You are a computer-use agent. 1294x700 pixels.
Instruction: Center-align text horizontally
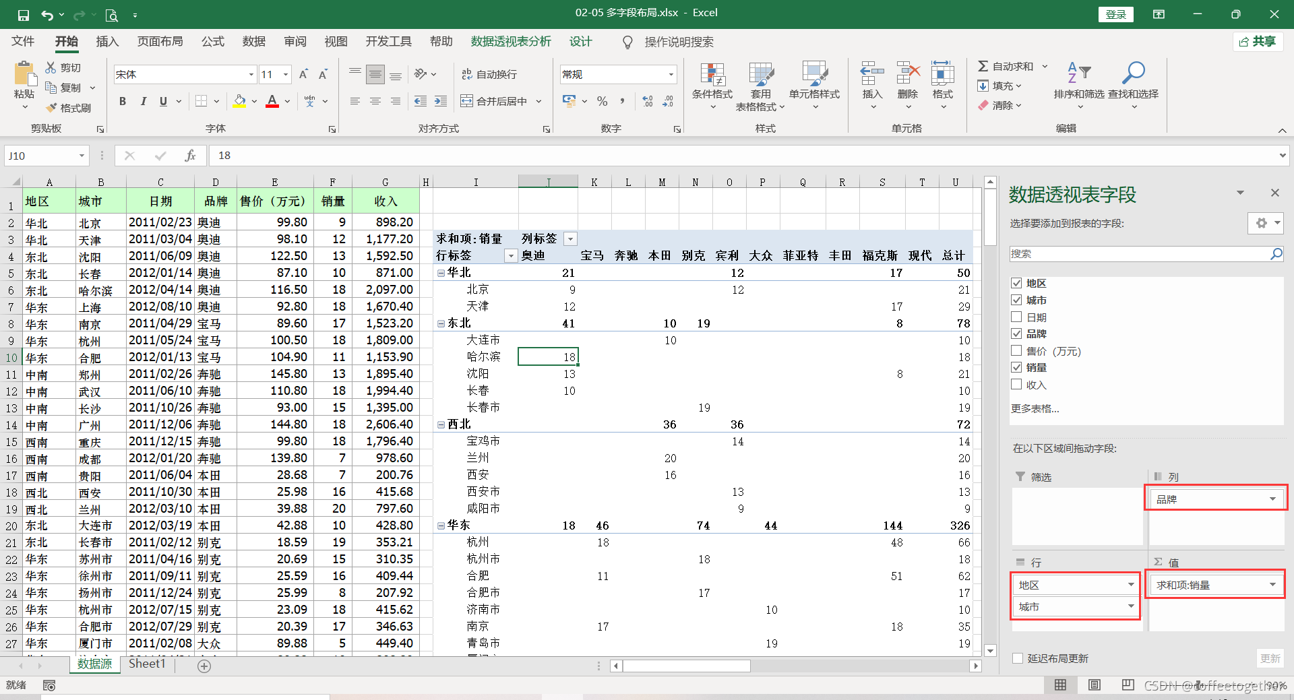coord(375,101)
